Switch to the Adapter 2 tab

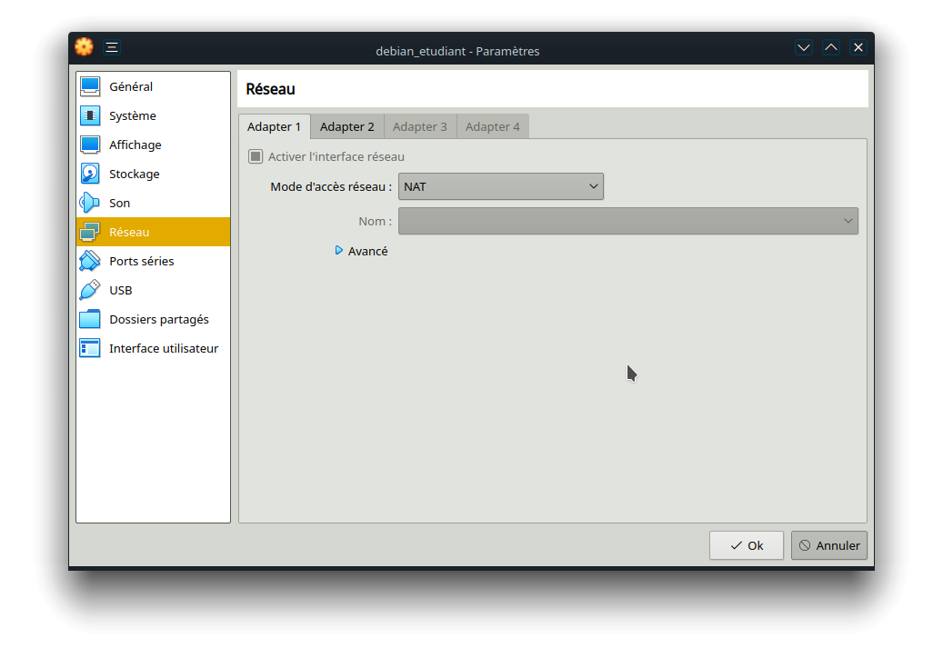[346, 127]
